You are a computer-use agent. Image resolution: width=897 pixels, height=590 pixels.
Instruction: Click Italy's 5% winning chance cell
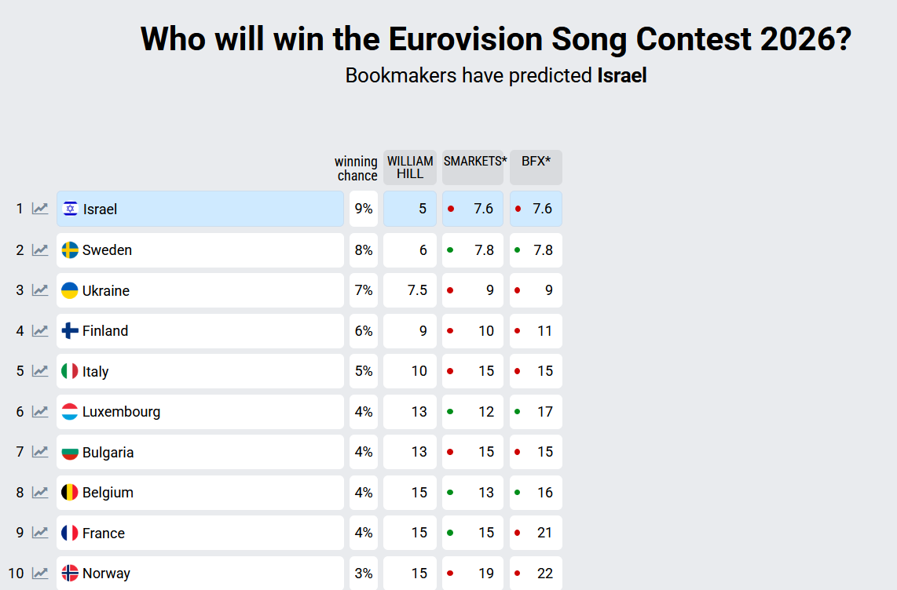pyautogui.click(x=364, y=371)
